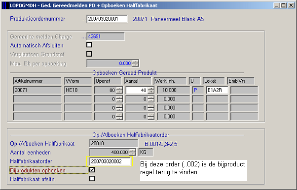Click the P cell in the first row
Screen dimensions: 297x190
click(x=198, y=90)
